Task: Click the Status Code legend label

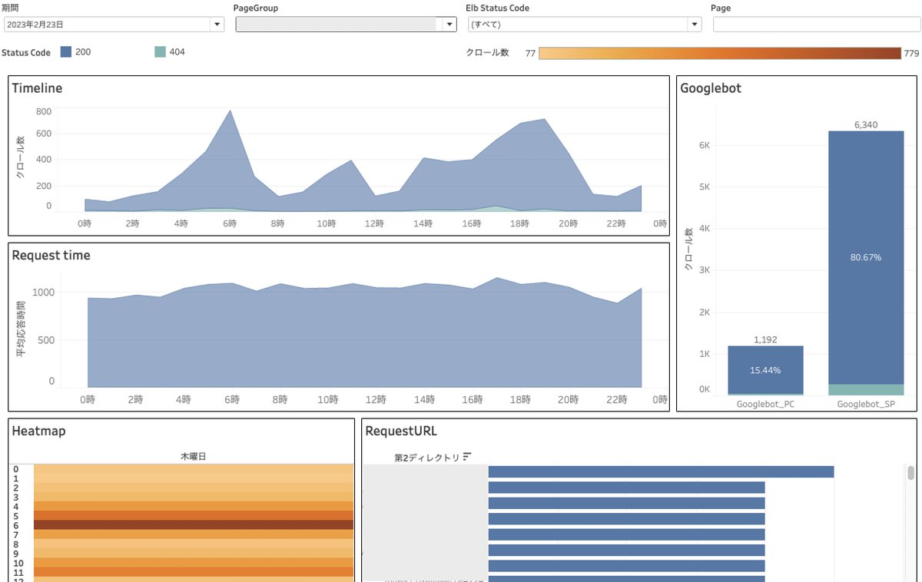Action: (26, 53)
